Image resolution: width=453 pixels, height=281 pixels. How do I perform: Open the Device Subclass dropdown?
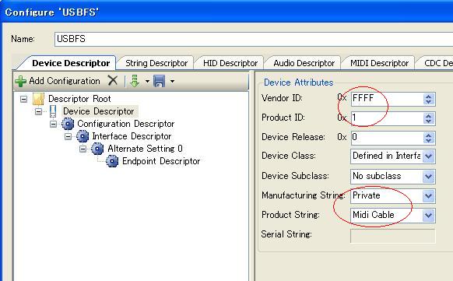click(428, 177)
